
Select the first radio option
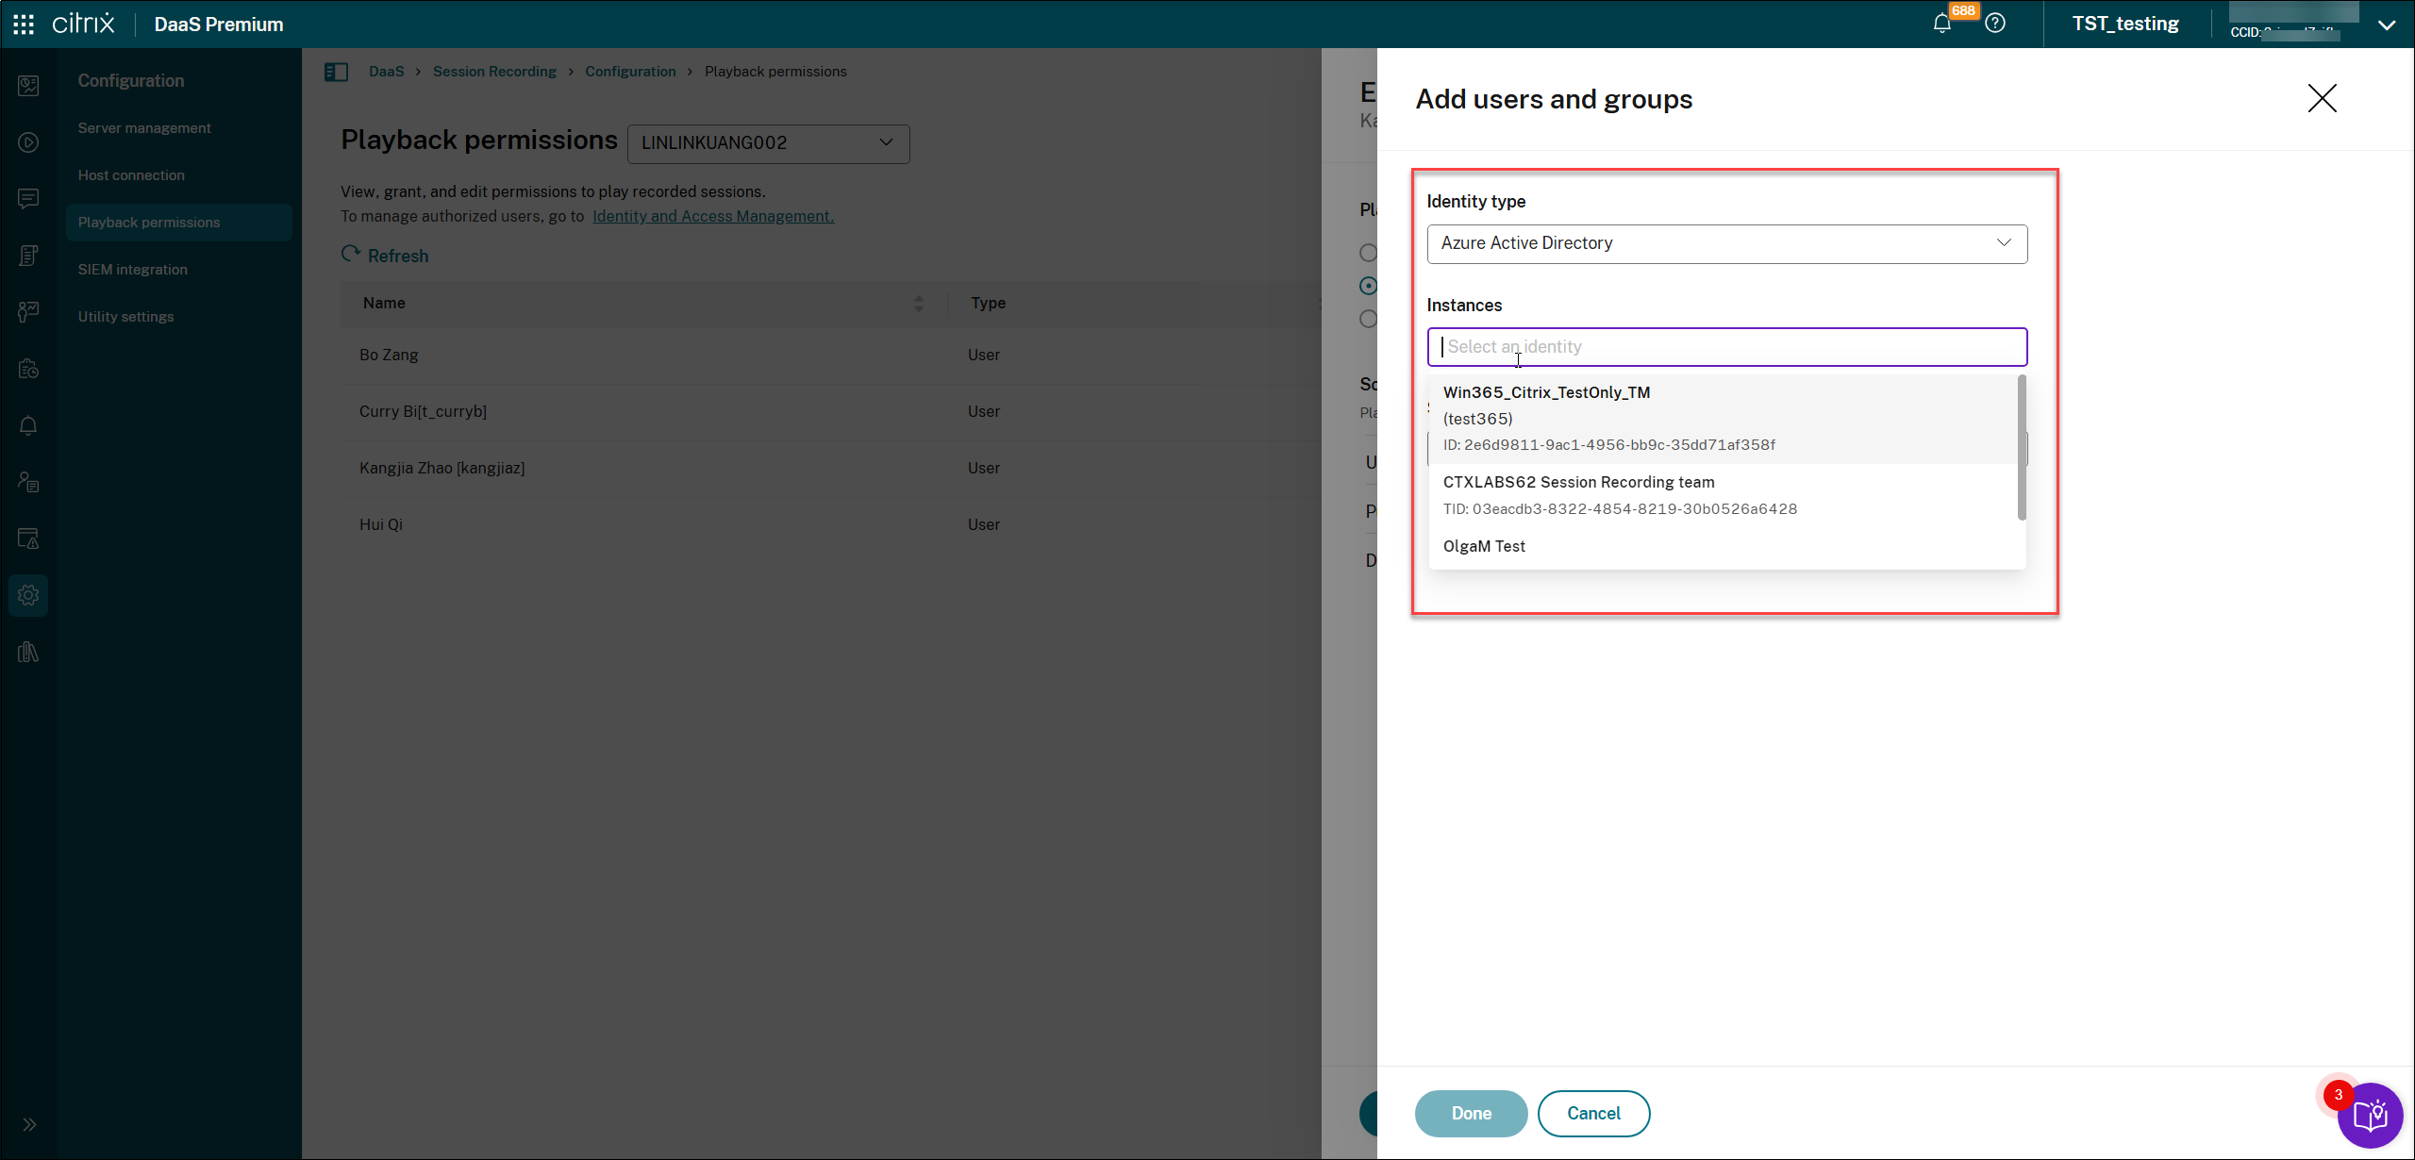1368,253
